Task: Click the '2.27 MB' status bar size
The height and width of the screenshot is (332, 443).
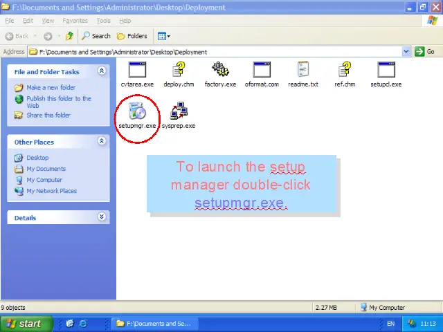Action: 326,308
